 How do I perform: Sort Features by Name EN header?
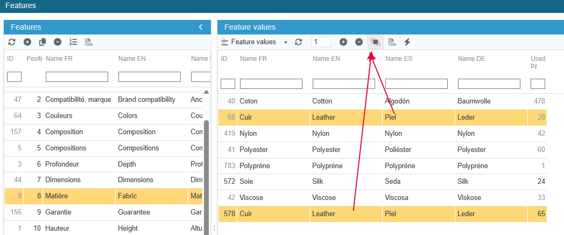point(132,59)
